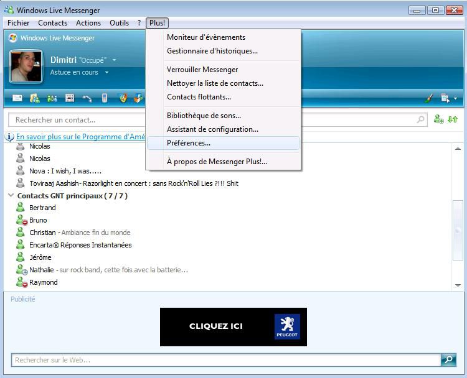Click the blue info icon
The image size is (467, 378).
9,137
